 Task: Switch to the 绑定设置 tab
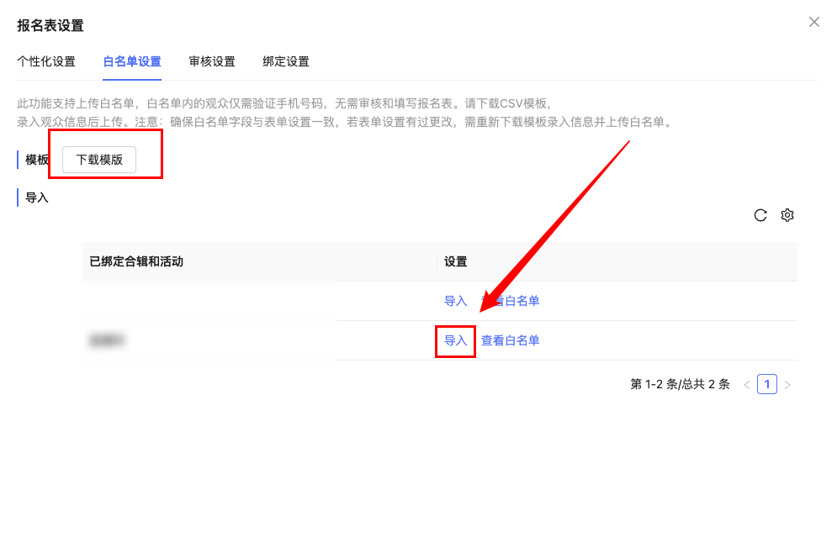coord(286,61)
